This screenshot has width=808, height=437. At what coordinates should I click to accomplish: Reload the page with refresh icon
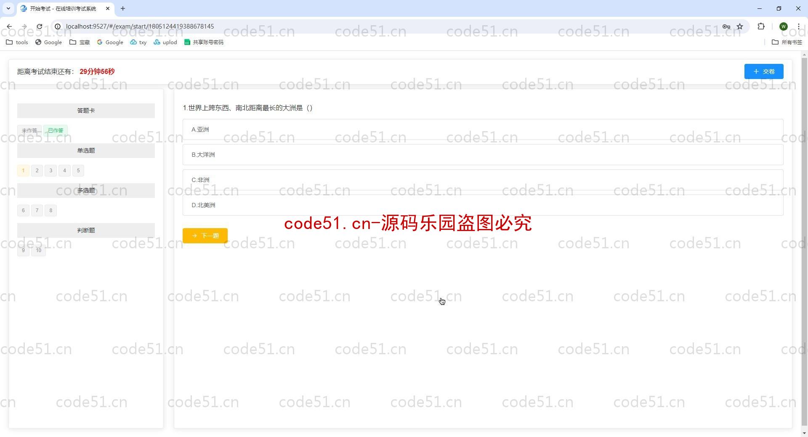click(x=39, y=26)
